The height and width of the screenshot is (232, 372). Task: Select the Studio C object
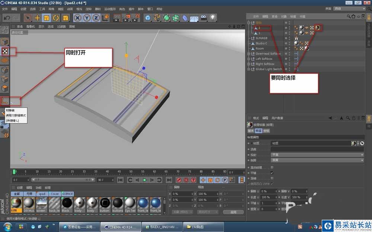click(261, 43)
